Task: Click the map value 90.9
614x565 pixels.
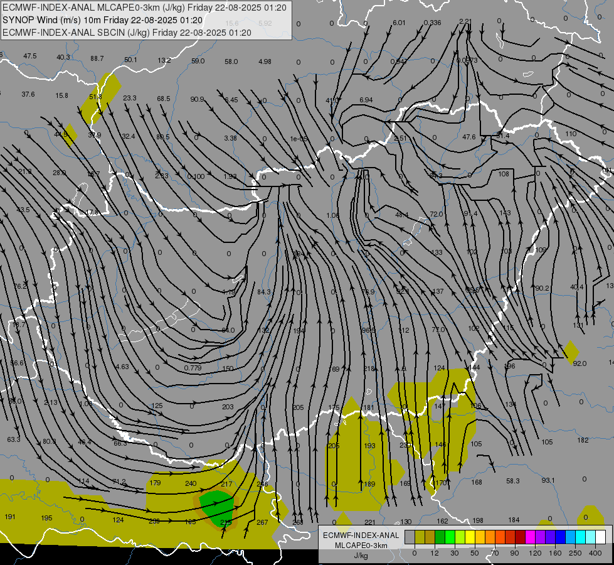Action: (197, 99)
